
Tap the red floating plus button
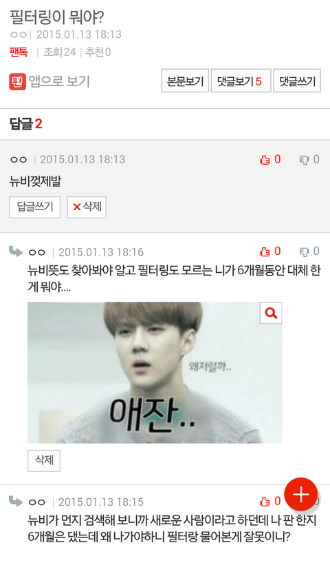point(301,495)
